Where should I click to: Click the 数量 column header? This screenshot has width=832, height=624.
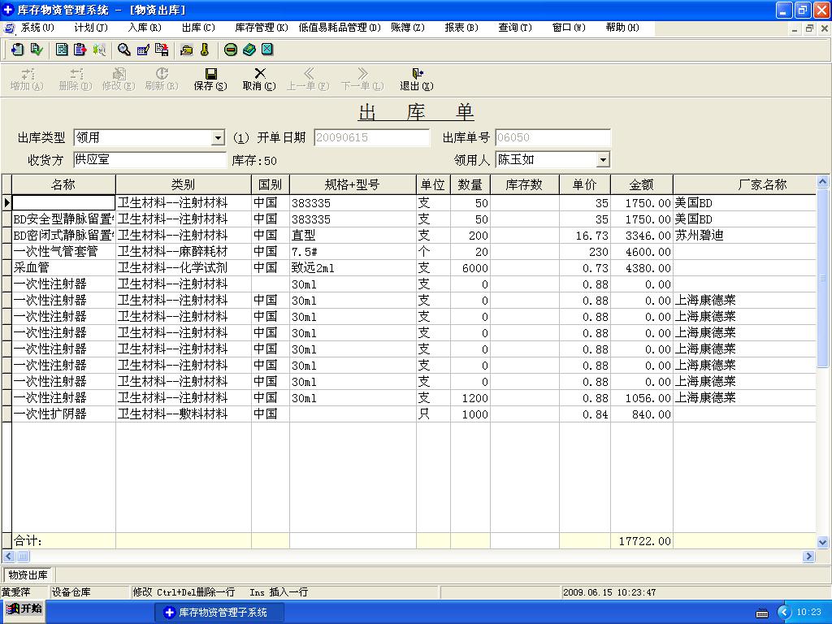click(470, 184)
